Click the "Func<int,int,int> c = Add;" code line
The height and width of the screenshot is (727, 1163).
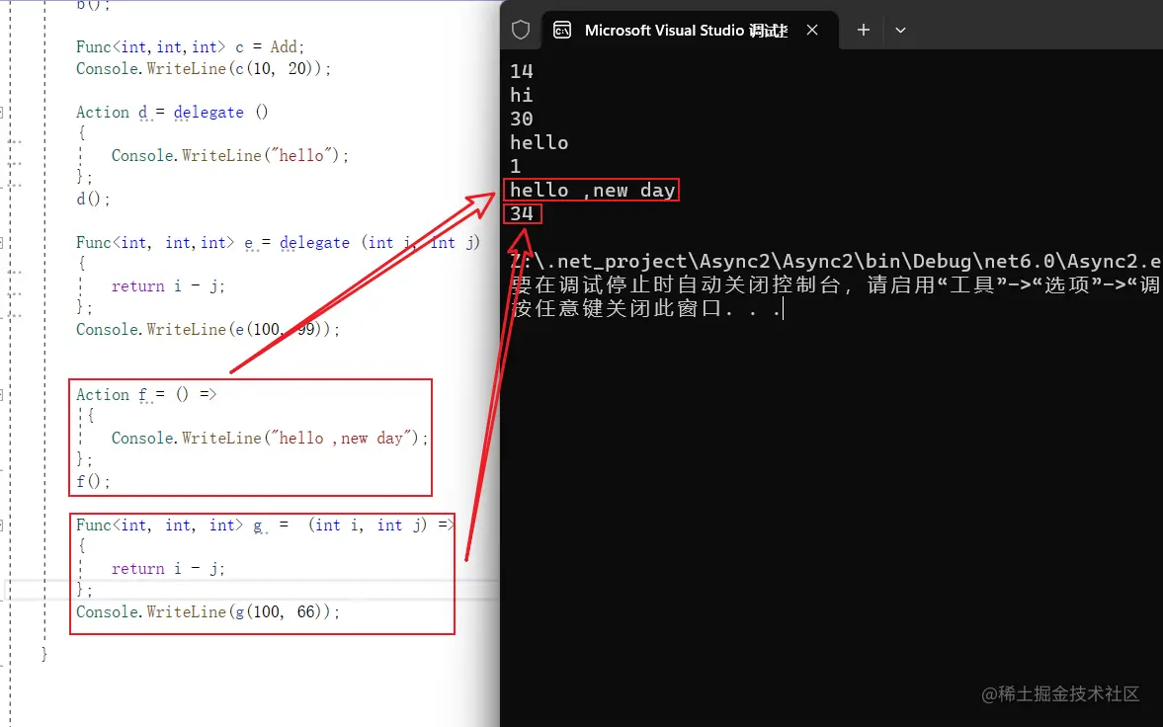(190, 46)
